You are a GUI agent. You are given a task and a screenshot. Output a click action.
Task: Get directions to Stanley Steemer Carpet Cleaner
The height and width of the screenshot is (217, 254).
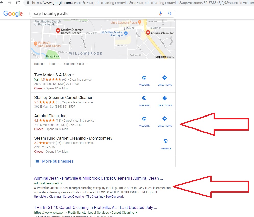[165, 98]
